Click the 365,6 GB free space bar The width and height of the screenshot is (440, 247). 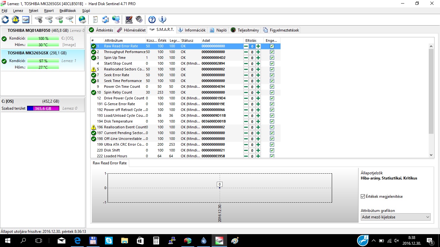[x=43, y=108]
